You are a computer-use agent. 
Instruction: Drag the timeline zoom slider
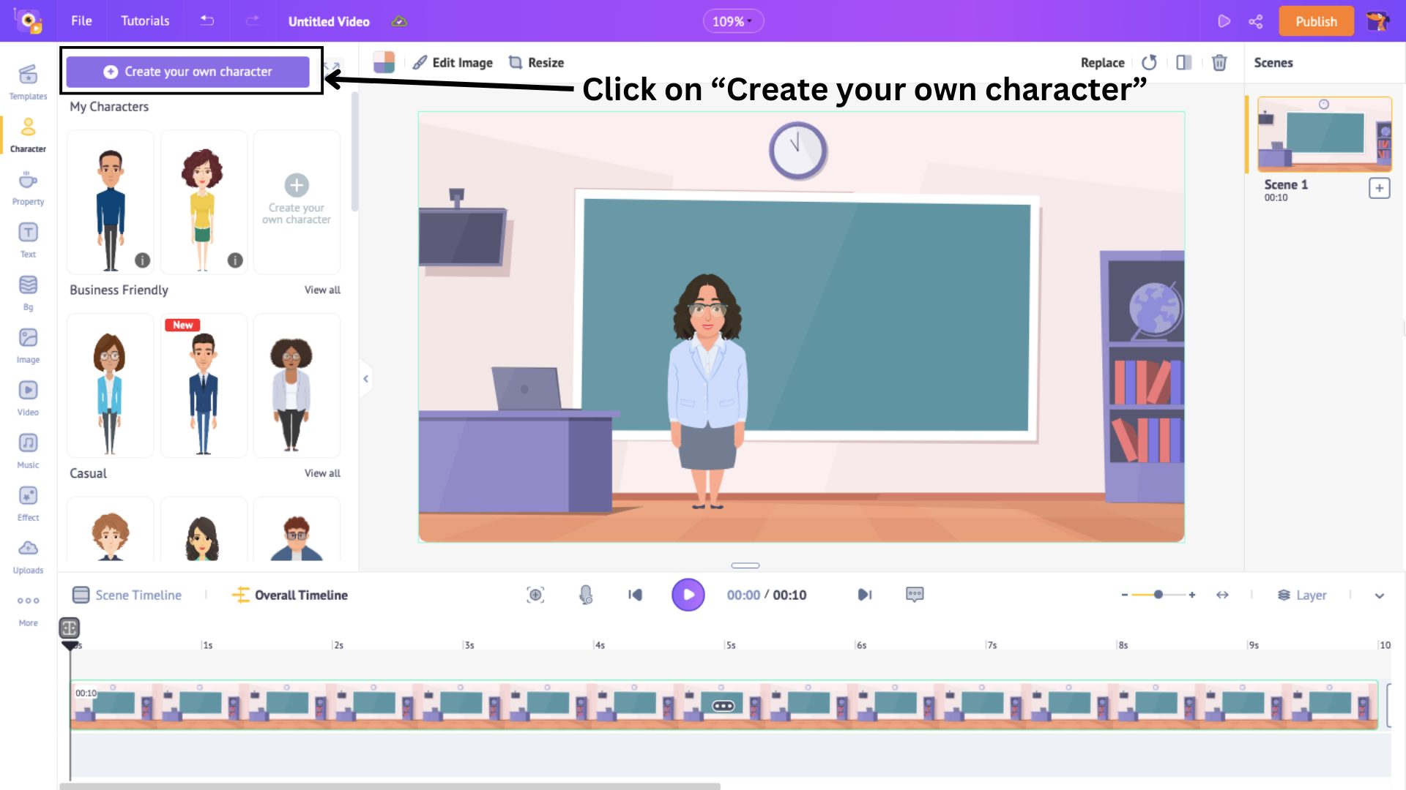pyautogui.click(x=1158, y=594)
